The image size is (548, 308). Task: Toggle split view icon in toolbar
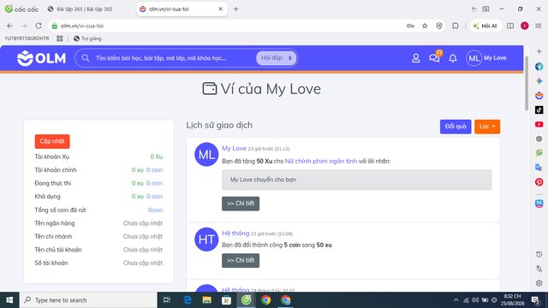(510, 26)
